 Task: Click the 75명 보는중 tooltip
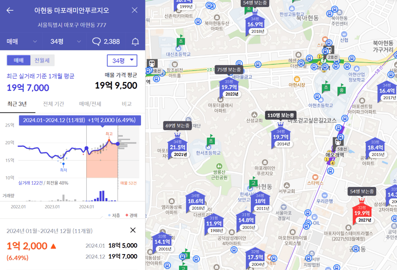229,70
